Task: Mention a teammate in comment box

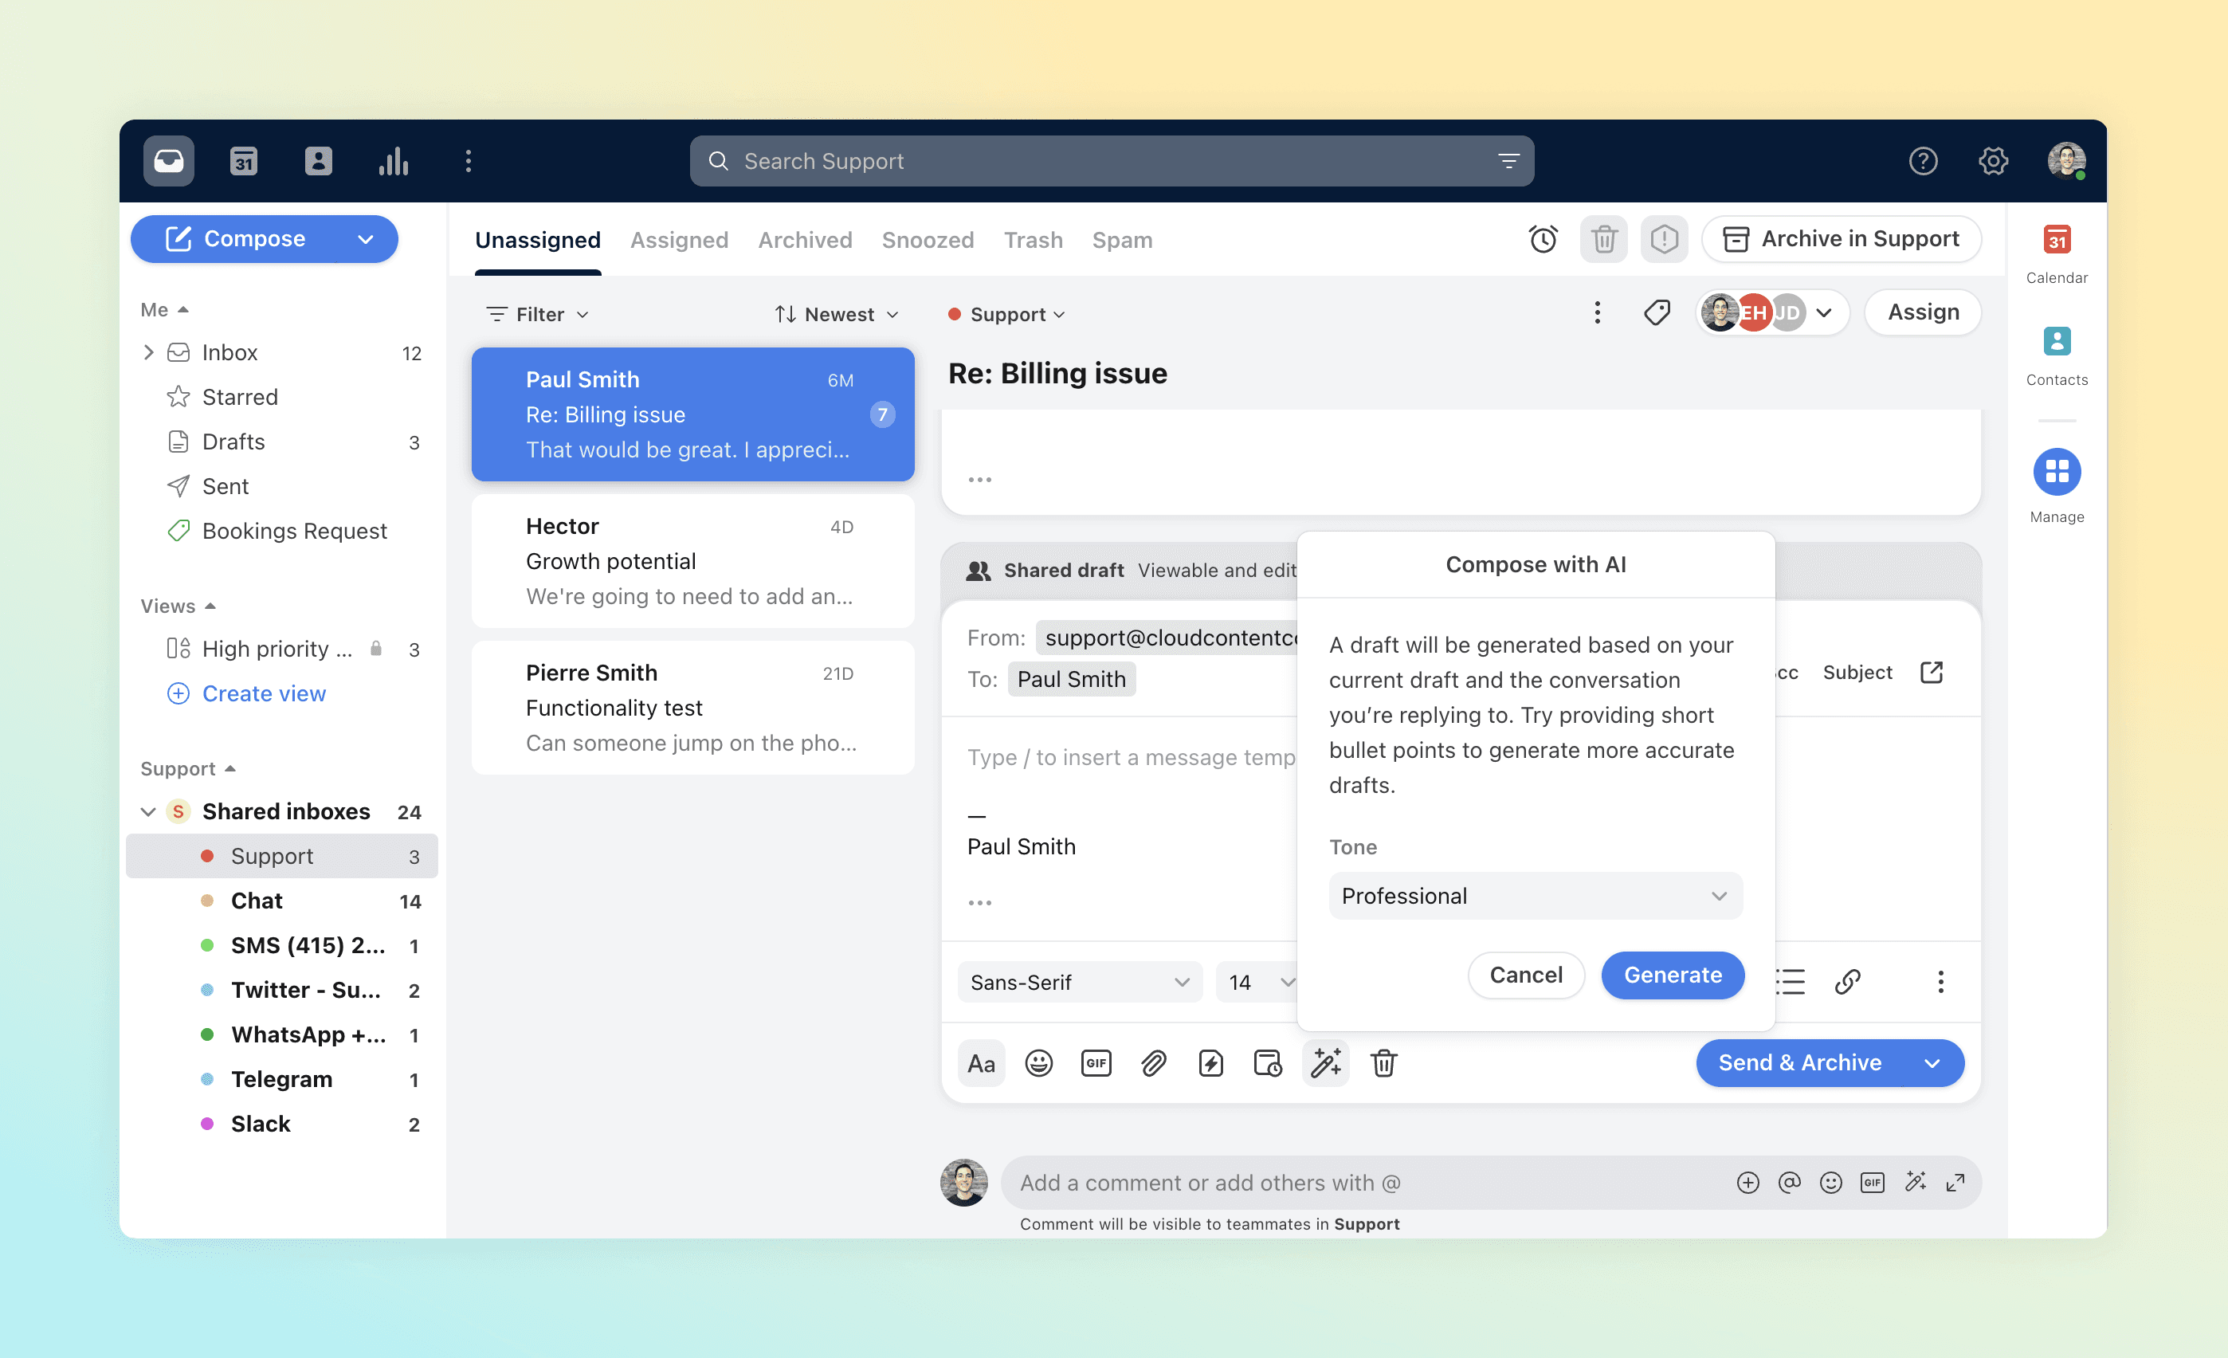Action: 1790,1183
